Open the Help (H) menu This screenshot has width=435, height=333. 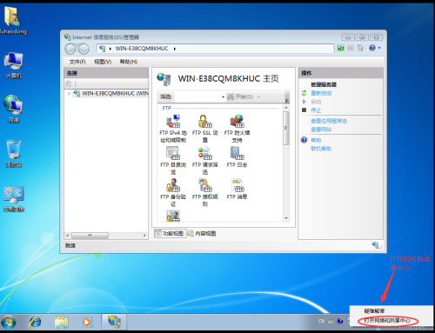pyautogui.click(x=129, y=62)
